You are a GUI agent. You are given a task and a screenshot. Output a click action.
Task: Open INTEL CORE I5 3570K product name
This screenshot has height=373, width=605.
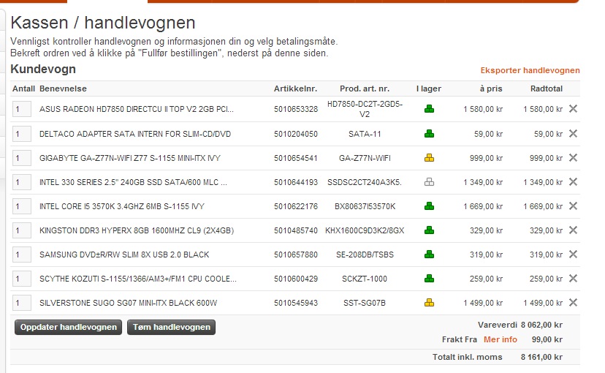click(121, 206)
